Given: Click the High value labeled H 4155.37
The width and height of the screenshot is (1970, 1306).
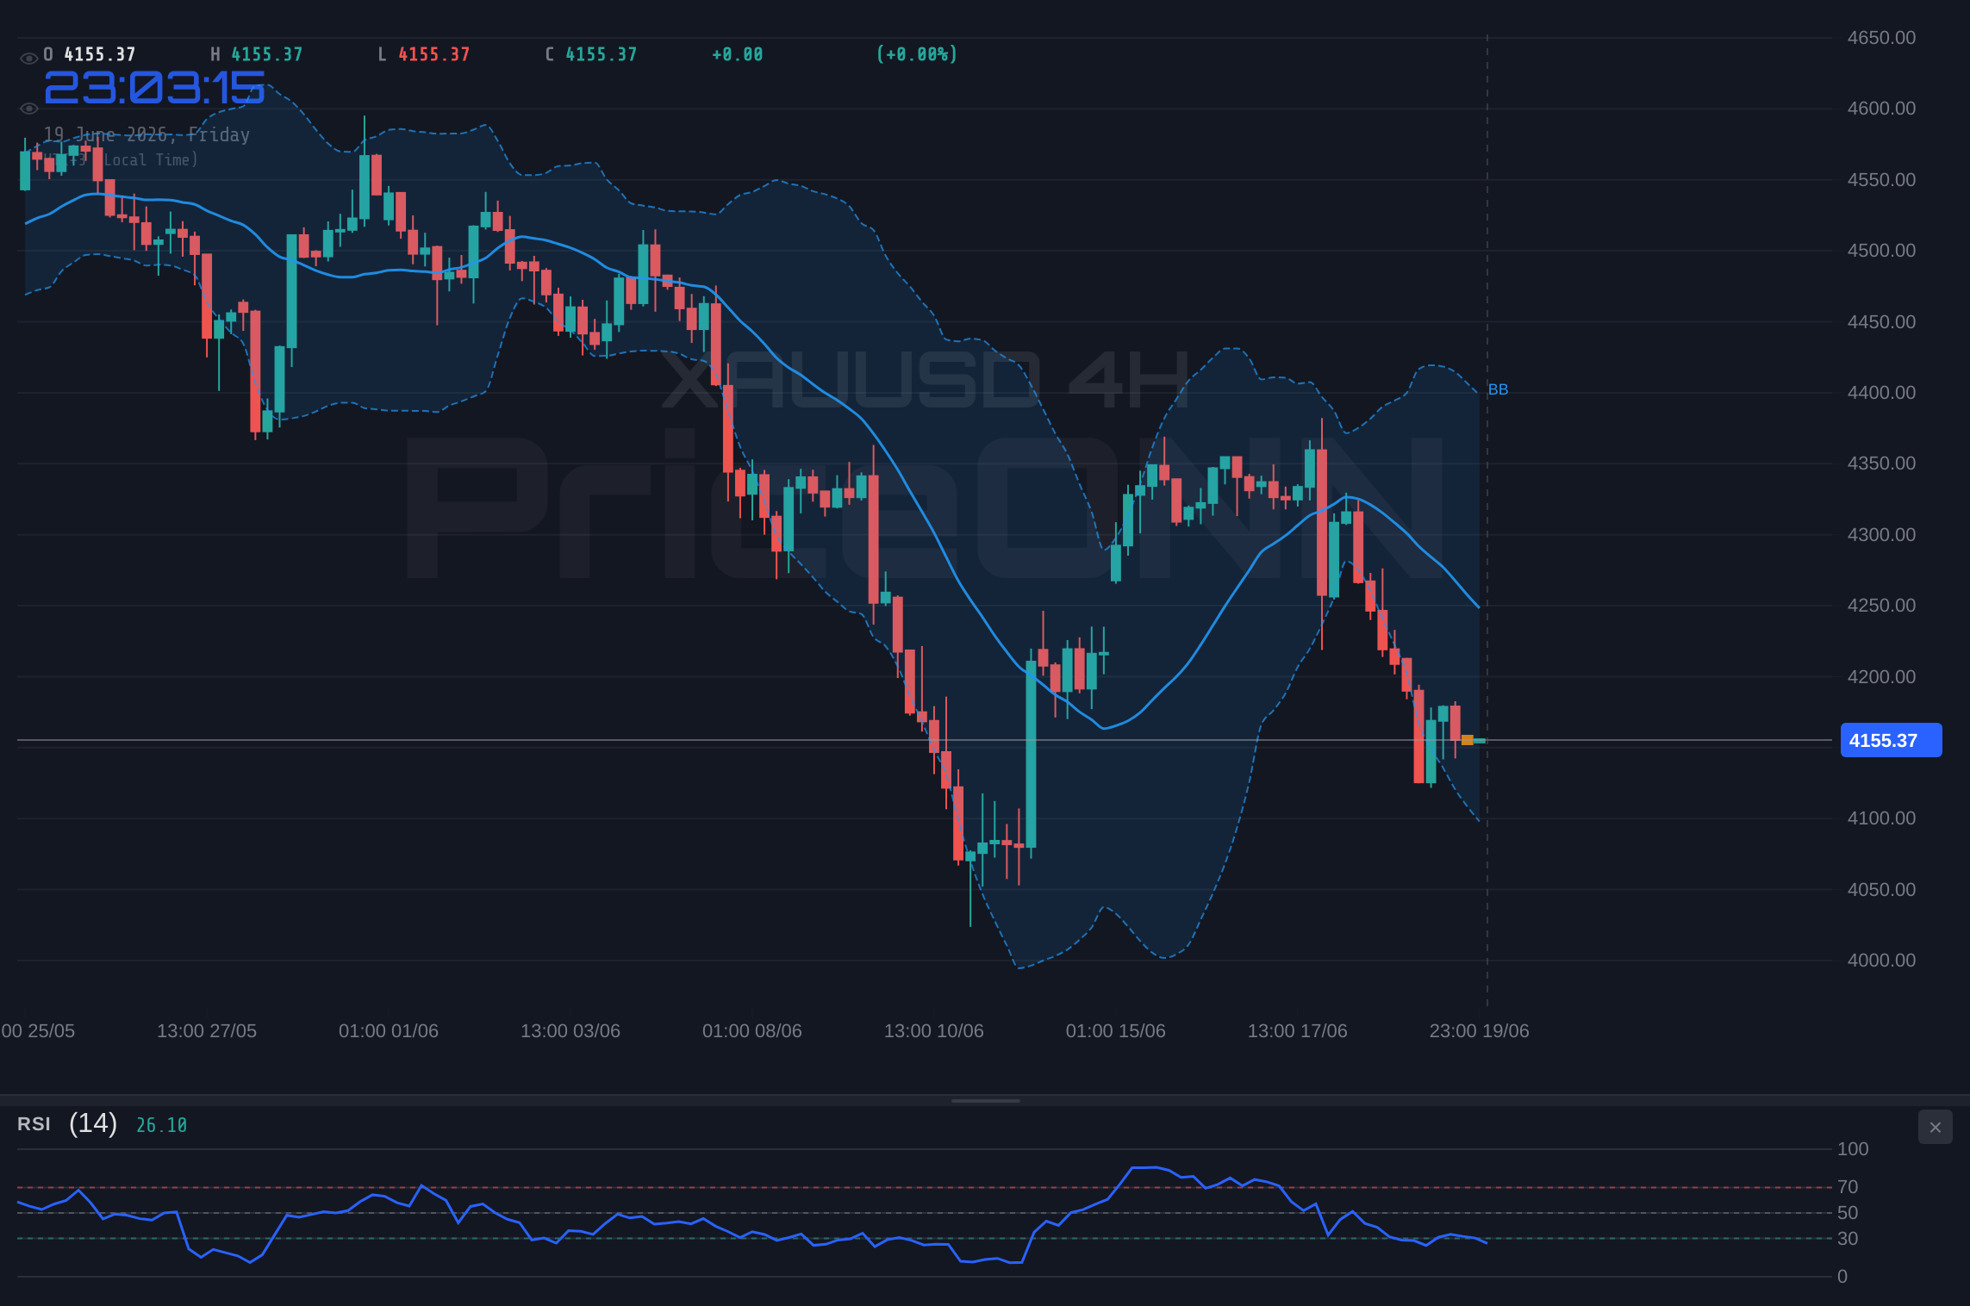Looking at the screenshot, I should [257, 54].
